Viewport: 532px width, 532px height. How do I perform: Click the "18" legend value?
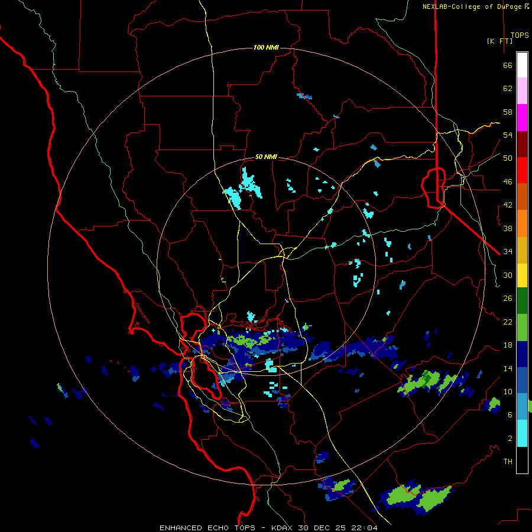coord(508,345)
